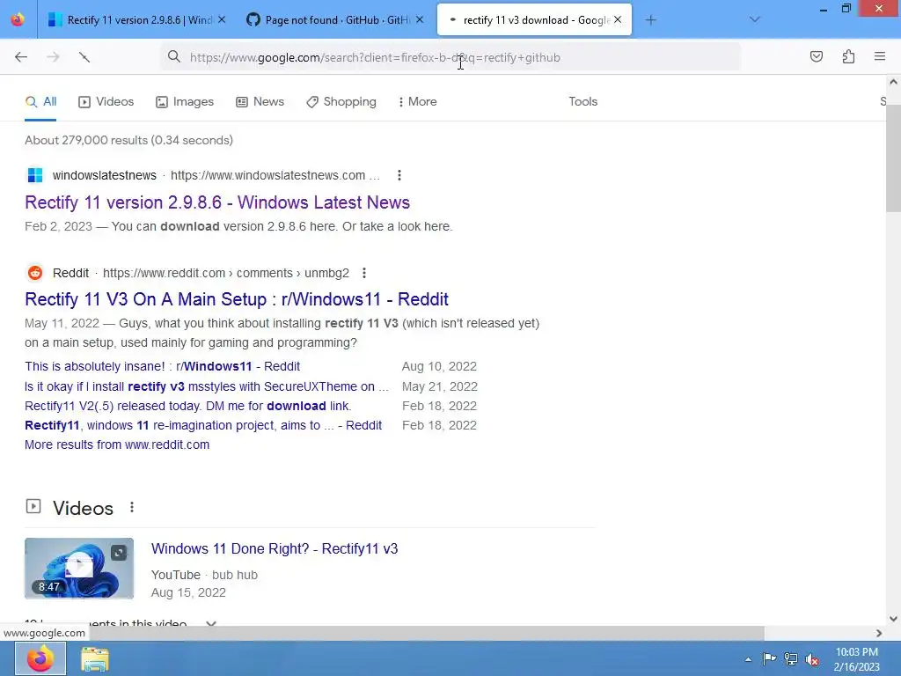Open the Firefox application menu
Screen dimensions: 901x676
click(x=880, y=56)
